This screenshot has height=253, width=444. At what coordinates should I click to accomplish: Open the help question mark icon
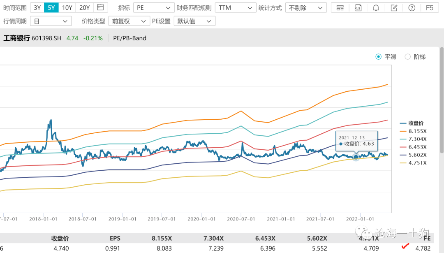pyautogui.click(x=412, y=8)
